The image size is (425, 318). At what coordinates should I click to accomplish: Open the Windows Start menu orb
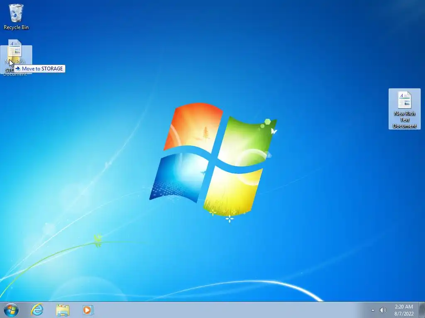[11, 310]
